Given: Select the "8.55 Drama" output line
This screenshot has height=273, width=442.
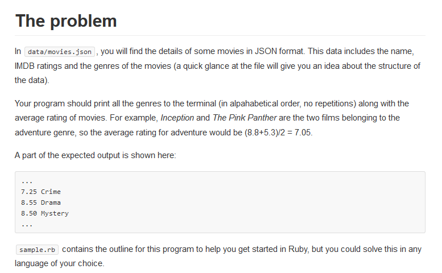Looking at the screenshot, I should tap(41, 202).
